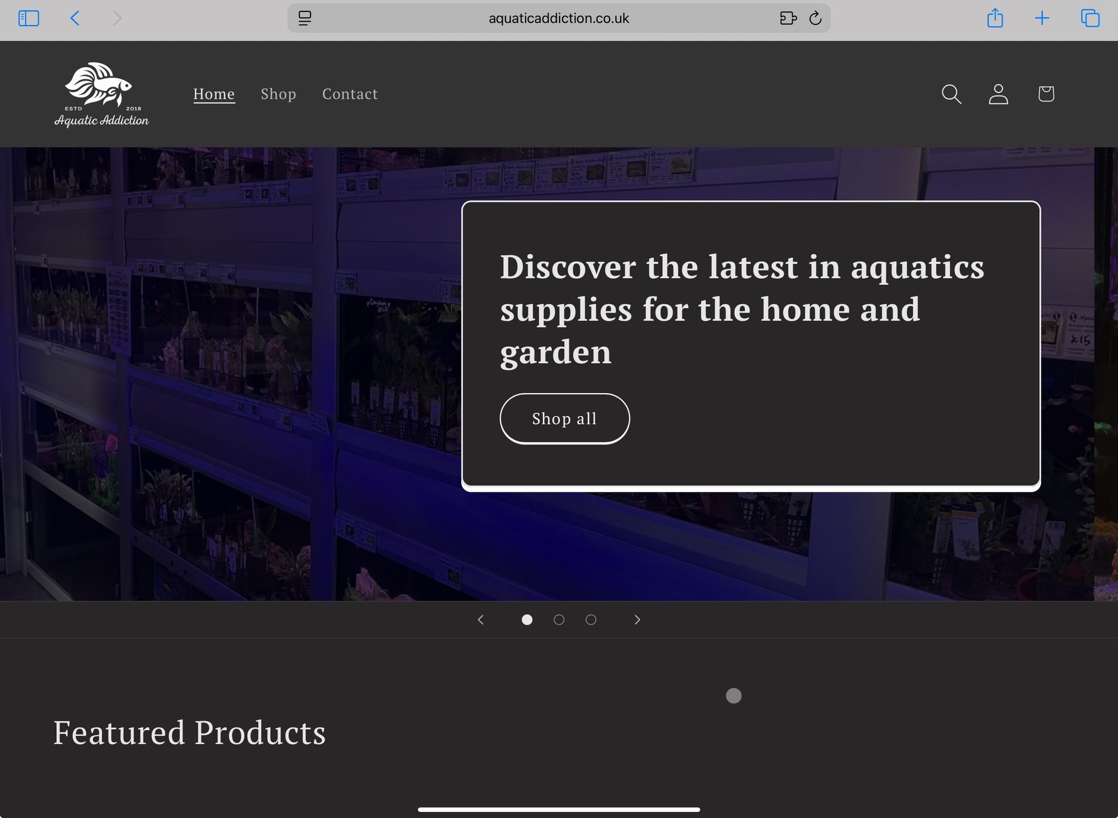Go to the previous slide with the left chevron
Screen dimensions: 1118x818
tap(480, 619)
